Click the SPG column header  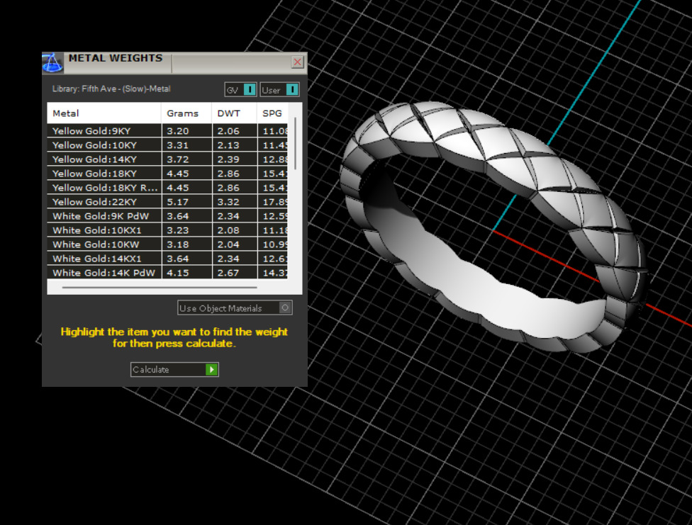[272, 113]
